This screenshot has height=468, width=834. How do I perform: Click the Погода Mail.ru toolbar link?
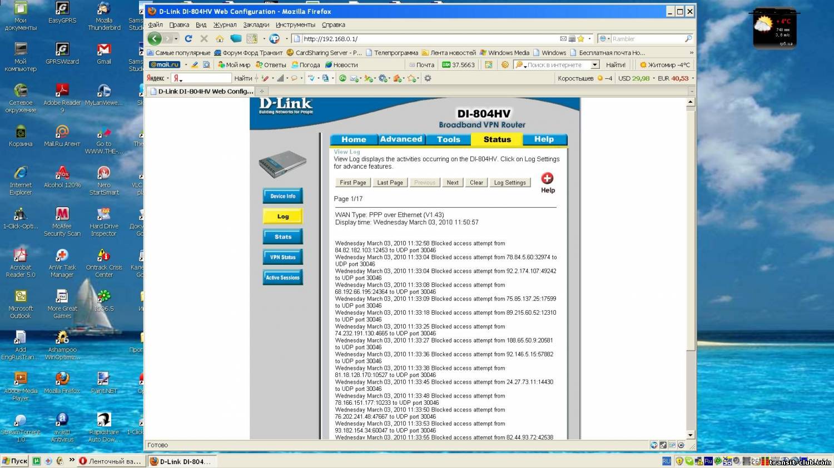pyautogui.click(x=306, y=64)
